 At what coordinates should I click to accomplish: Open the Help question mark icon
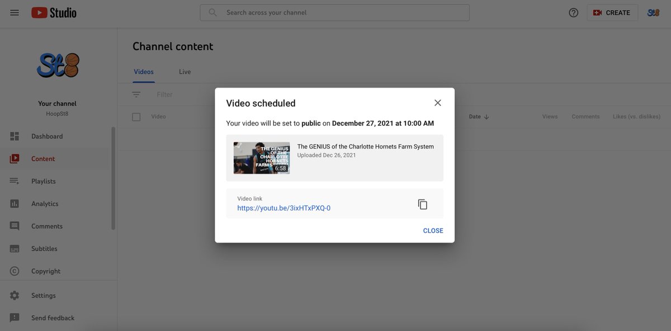click(x=573, y=12)
